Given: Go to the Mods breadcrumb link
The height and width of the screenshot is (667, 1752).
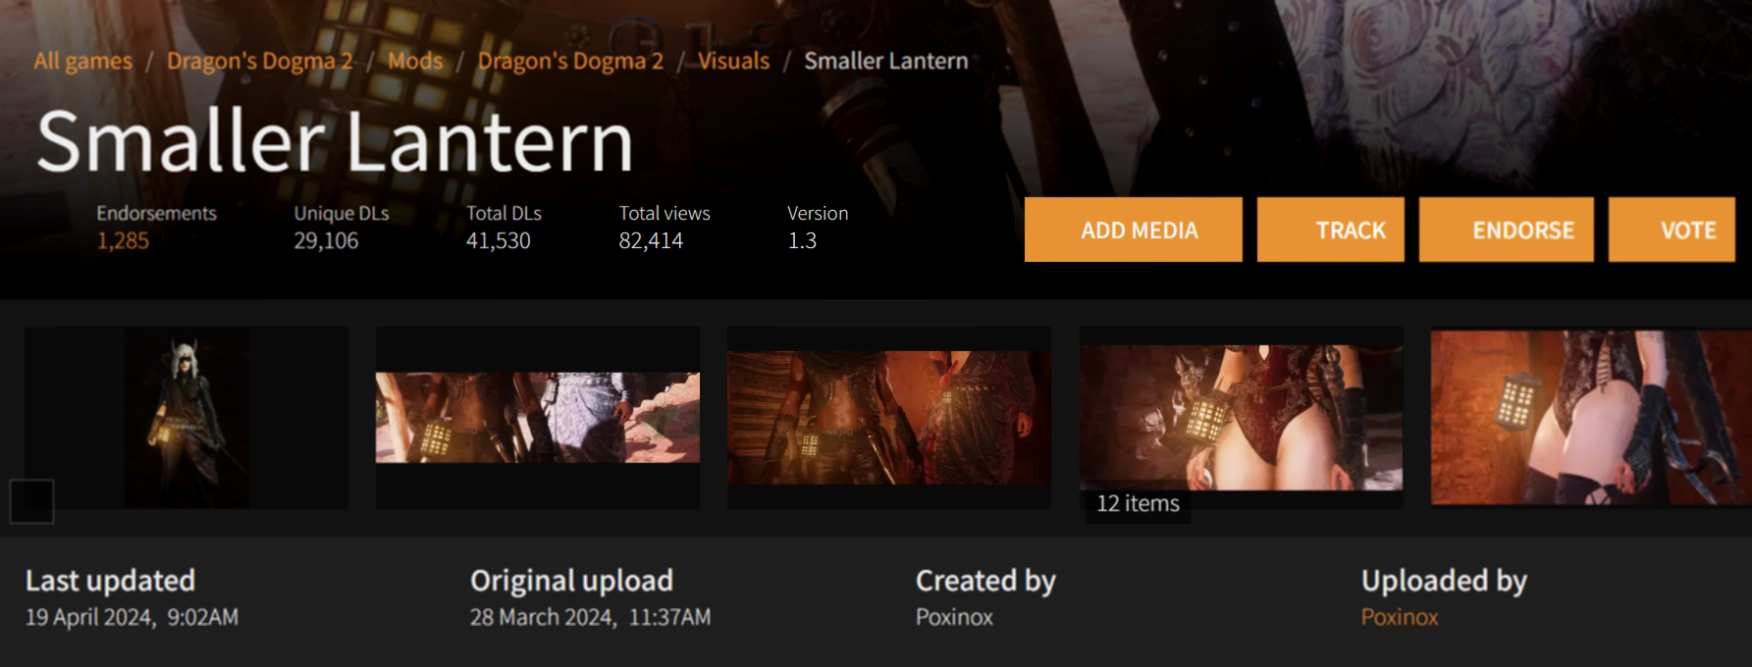Looking at the screenshot, I should [x=415, y=61].
